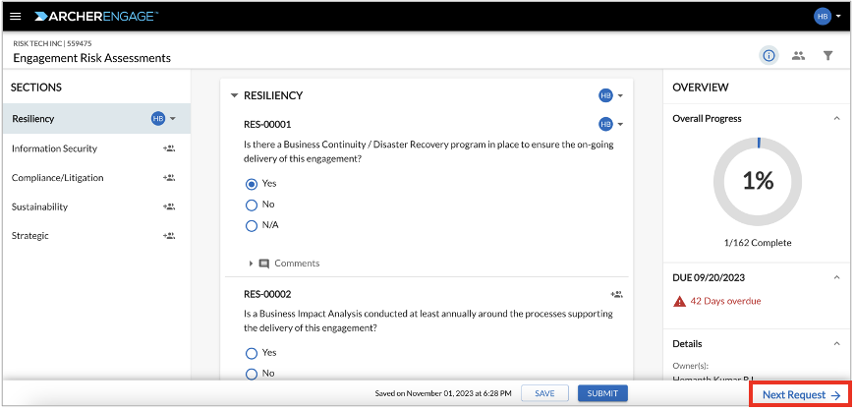Go to Next Request
The width and height of the screenshot is (855, 411).
point(801,395)
